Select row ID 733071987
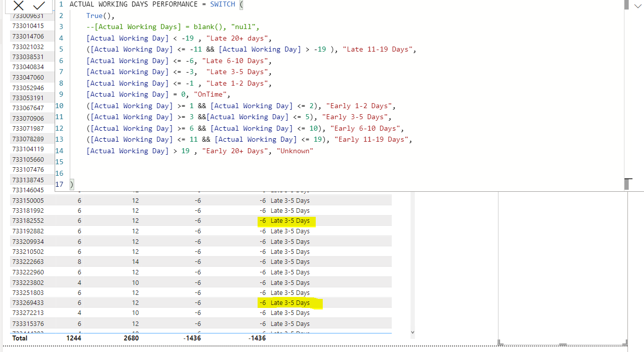Viewport: 644px width, 352px height. click(x=28, y=129)
